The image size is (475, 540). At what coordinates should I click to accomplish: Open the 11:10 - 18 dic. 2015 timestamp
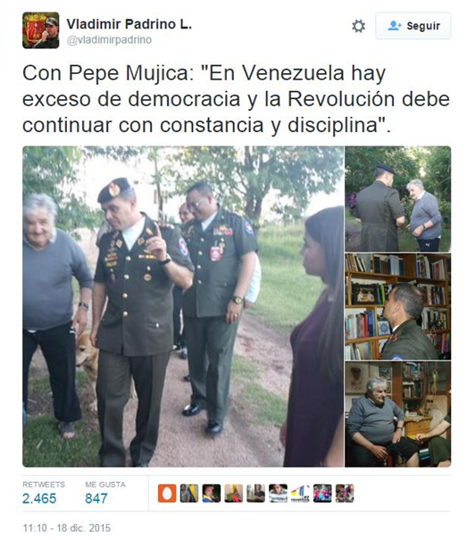[67, 528]
